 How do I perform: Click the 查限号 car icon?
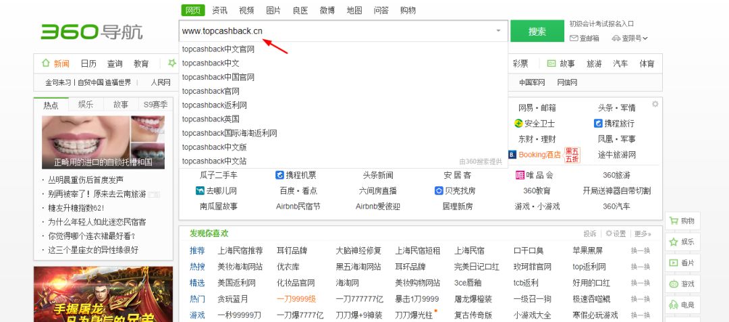[616, 38]
